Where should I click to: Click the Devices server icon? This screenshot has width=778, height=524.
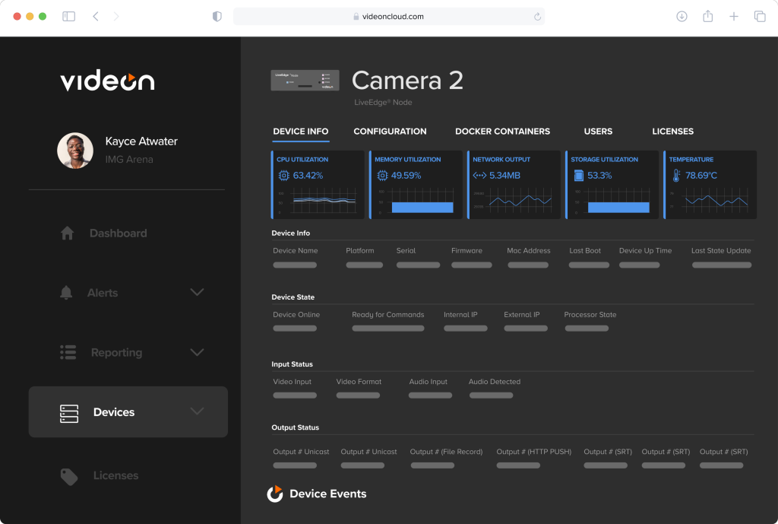pyautogui.click(x=69, y=413)
